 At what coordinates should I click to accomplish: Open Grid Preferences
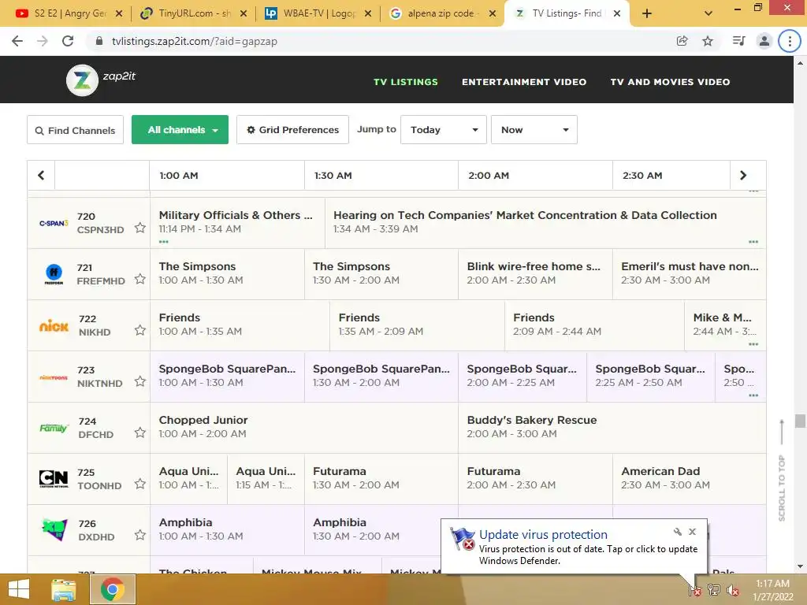tap(292, 130)
